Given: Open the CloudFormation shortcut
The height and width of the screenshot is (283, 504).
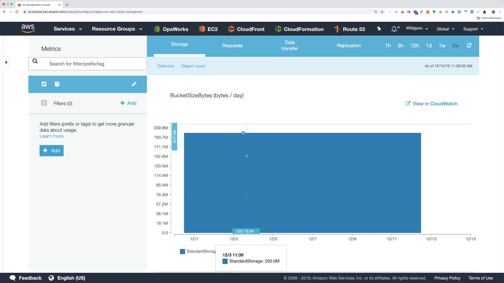Looking at the screenshot, I should click(299, 29).
